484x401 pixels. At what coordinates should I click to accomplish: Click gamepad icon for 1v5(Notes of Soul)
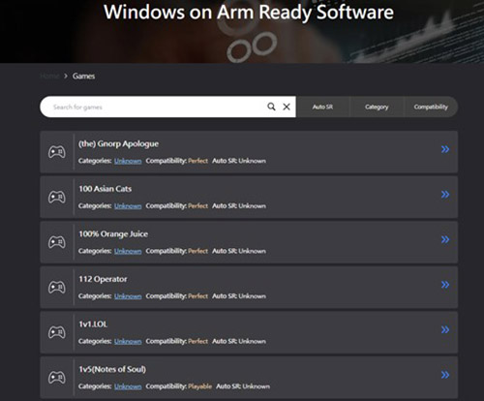point(57,378)
